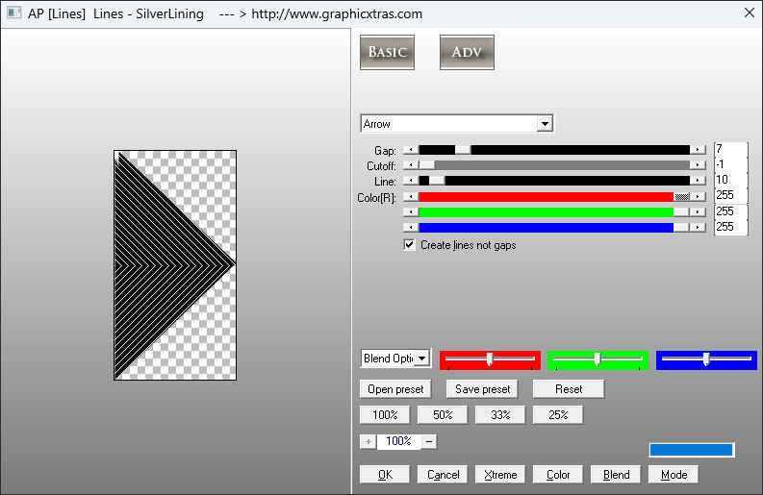Click the green color slider left arrow
Screen dimensions: 763x495
pos(411,212)
